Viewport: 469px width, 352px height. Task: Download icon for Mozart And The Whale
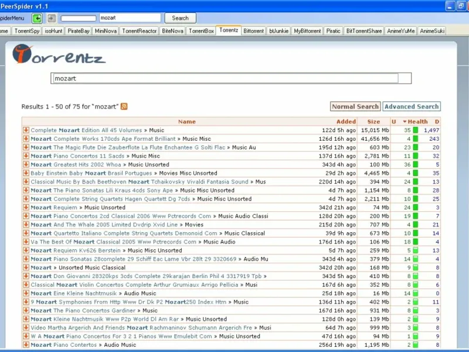[x=26, y=225]
